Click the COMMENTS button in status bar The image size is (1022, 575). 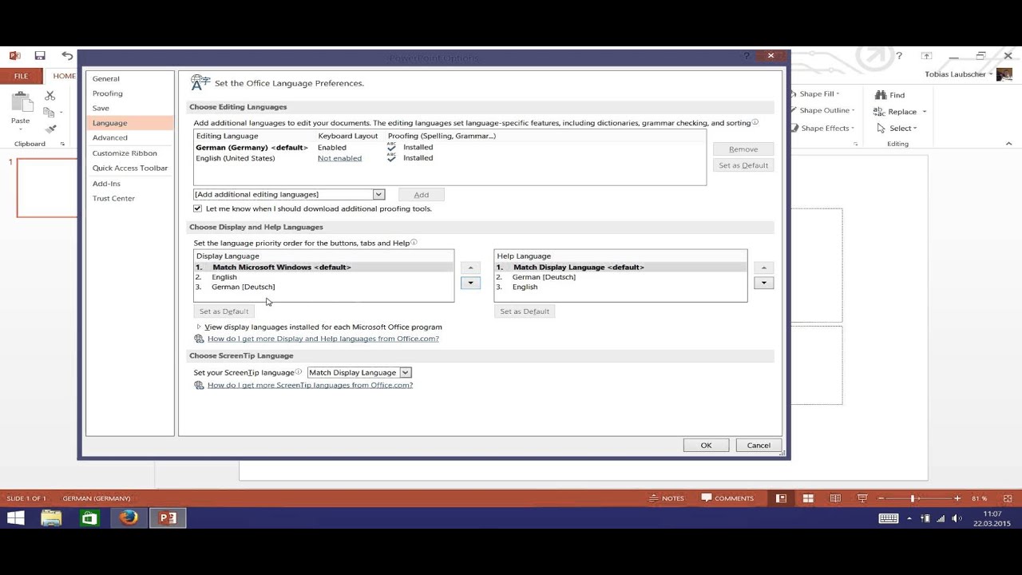pos(727,498)
